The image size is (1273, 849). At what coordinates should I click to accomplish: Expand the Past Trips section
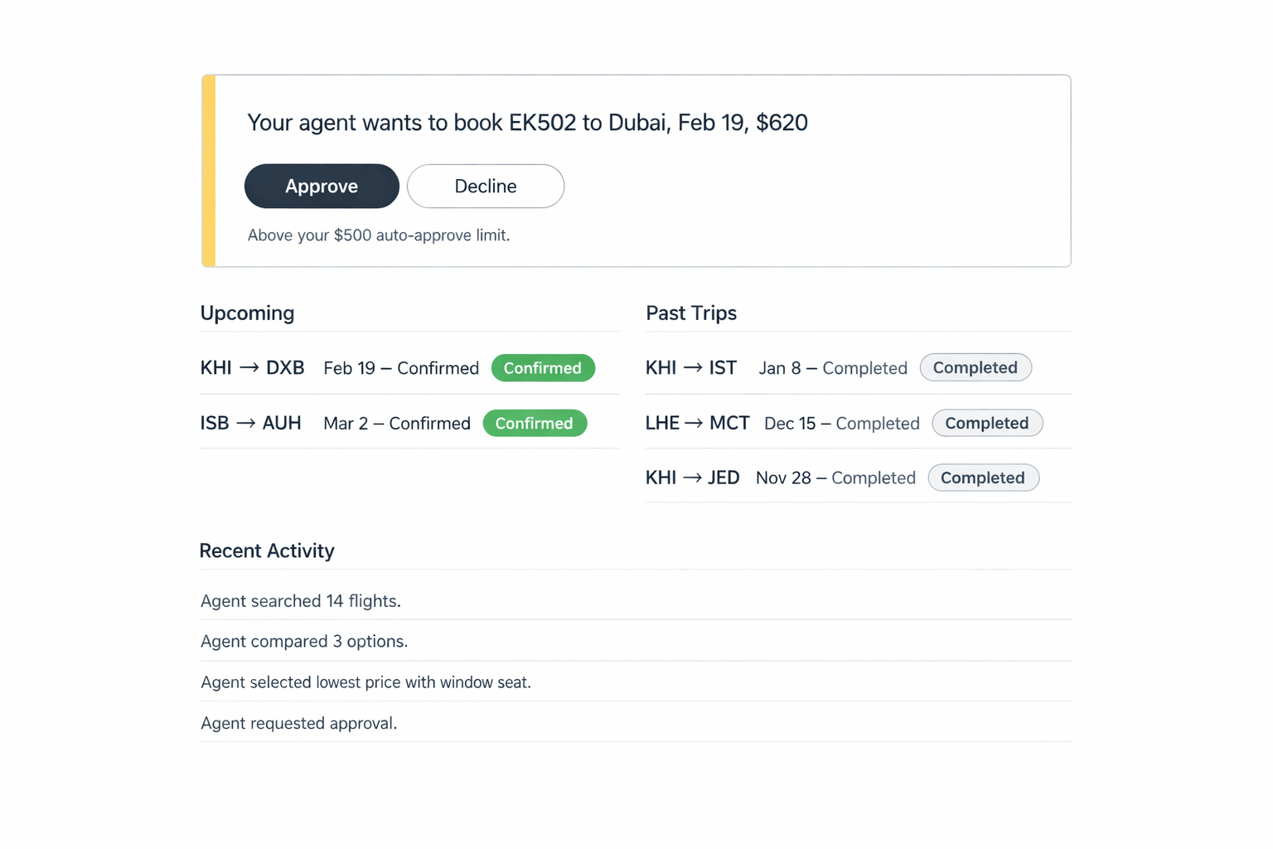tap(691, 313)
